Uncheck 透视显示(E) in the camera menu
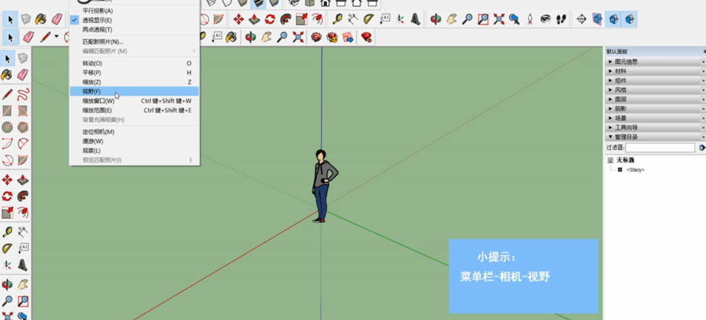The width and height of the screenshot is (706, 320). (x=134, y=20)
